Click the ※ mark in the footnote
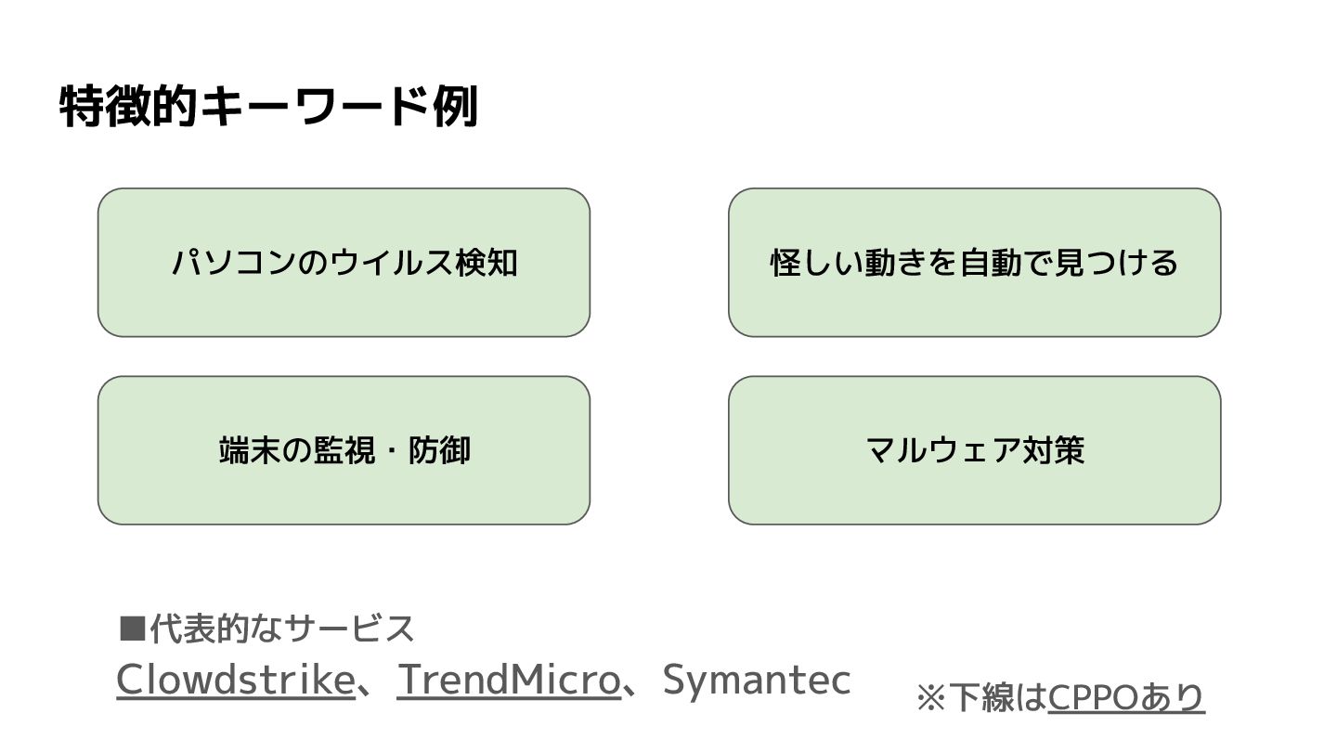This screenshot has width=1337, height=752. [930, 697]
